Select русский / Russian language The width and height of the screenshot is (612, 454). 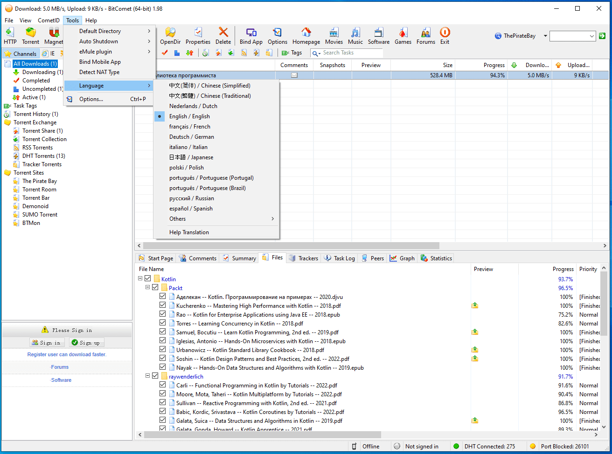pos(216,198)
